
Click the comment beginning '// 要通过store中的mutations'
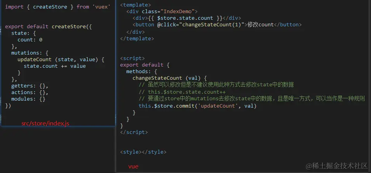(252, 99)
